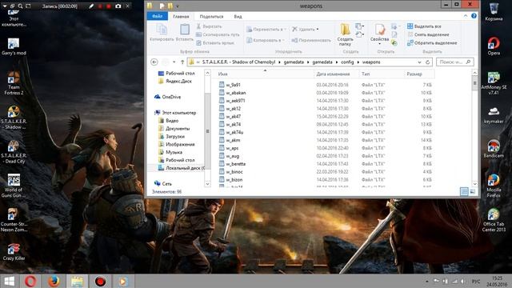Switch to details view icon
Image resolution: width=512 pixels, height=288 pixels.
464,192
